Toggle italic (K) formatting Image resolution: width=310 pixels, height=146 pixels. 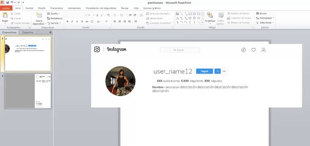72,22
